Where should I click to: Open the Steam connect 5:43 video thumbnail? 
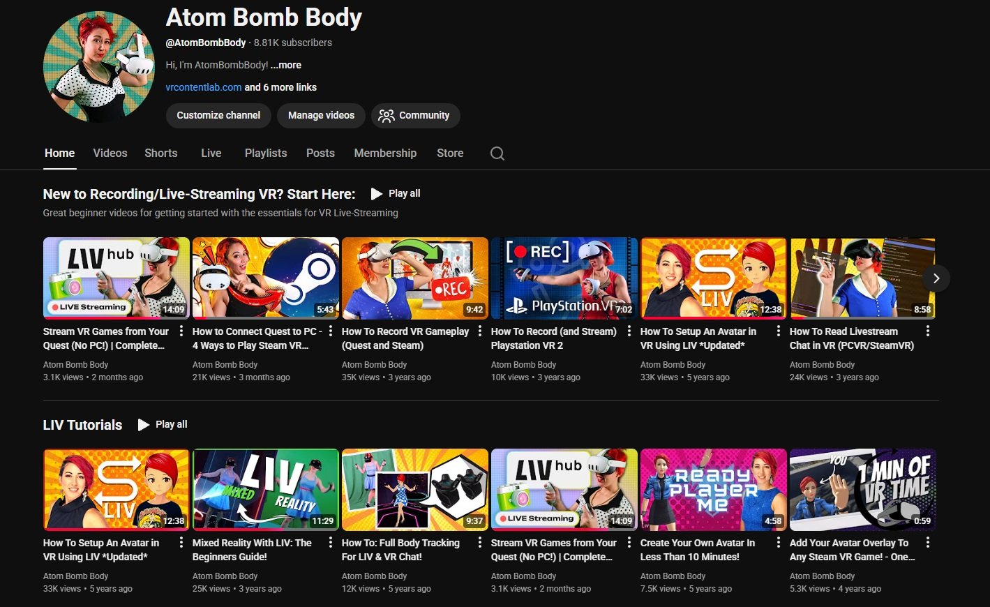click(x=266, y=278)
